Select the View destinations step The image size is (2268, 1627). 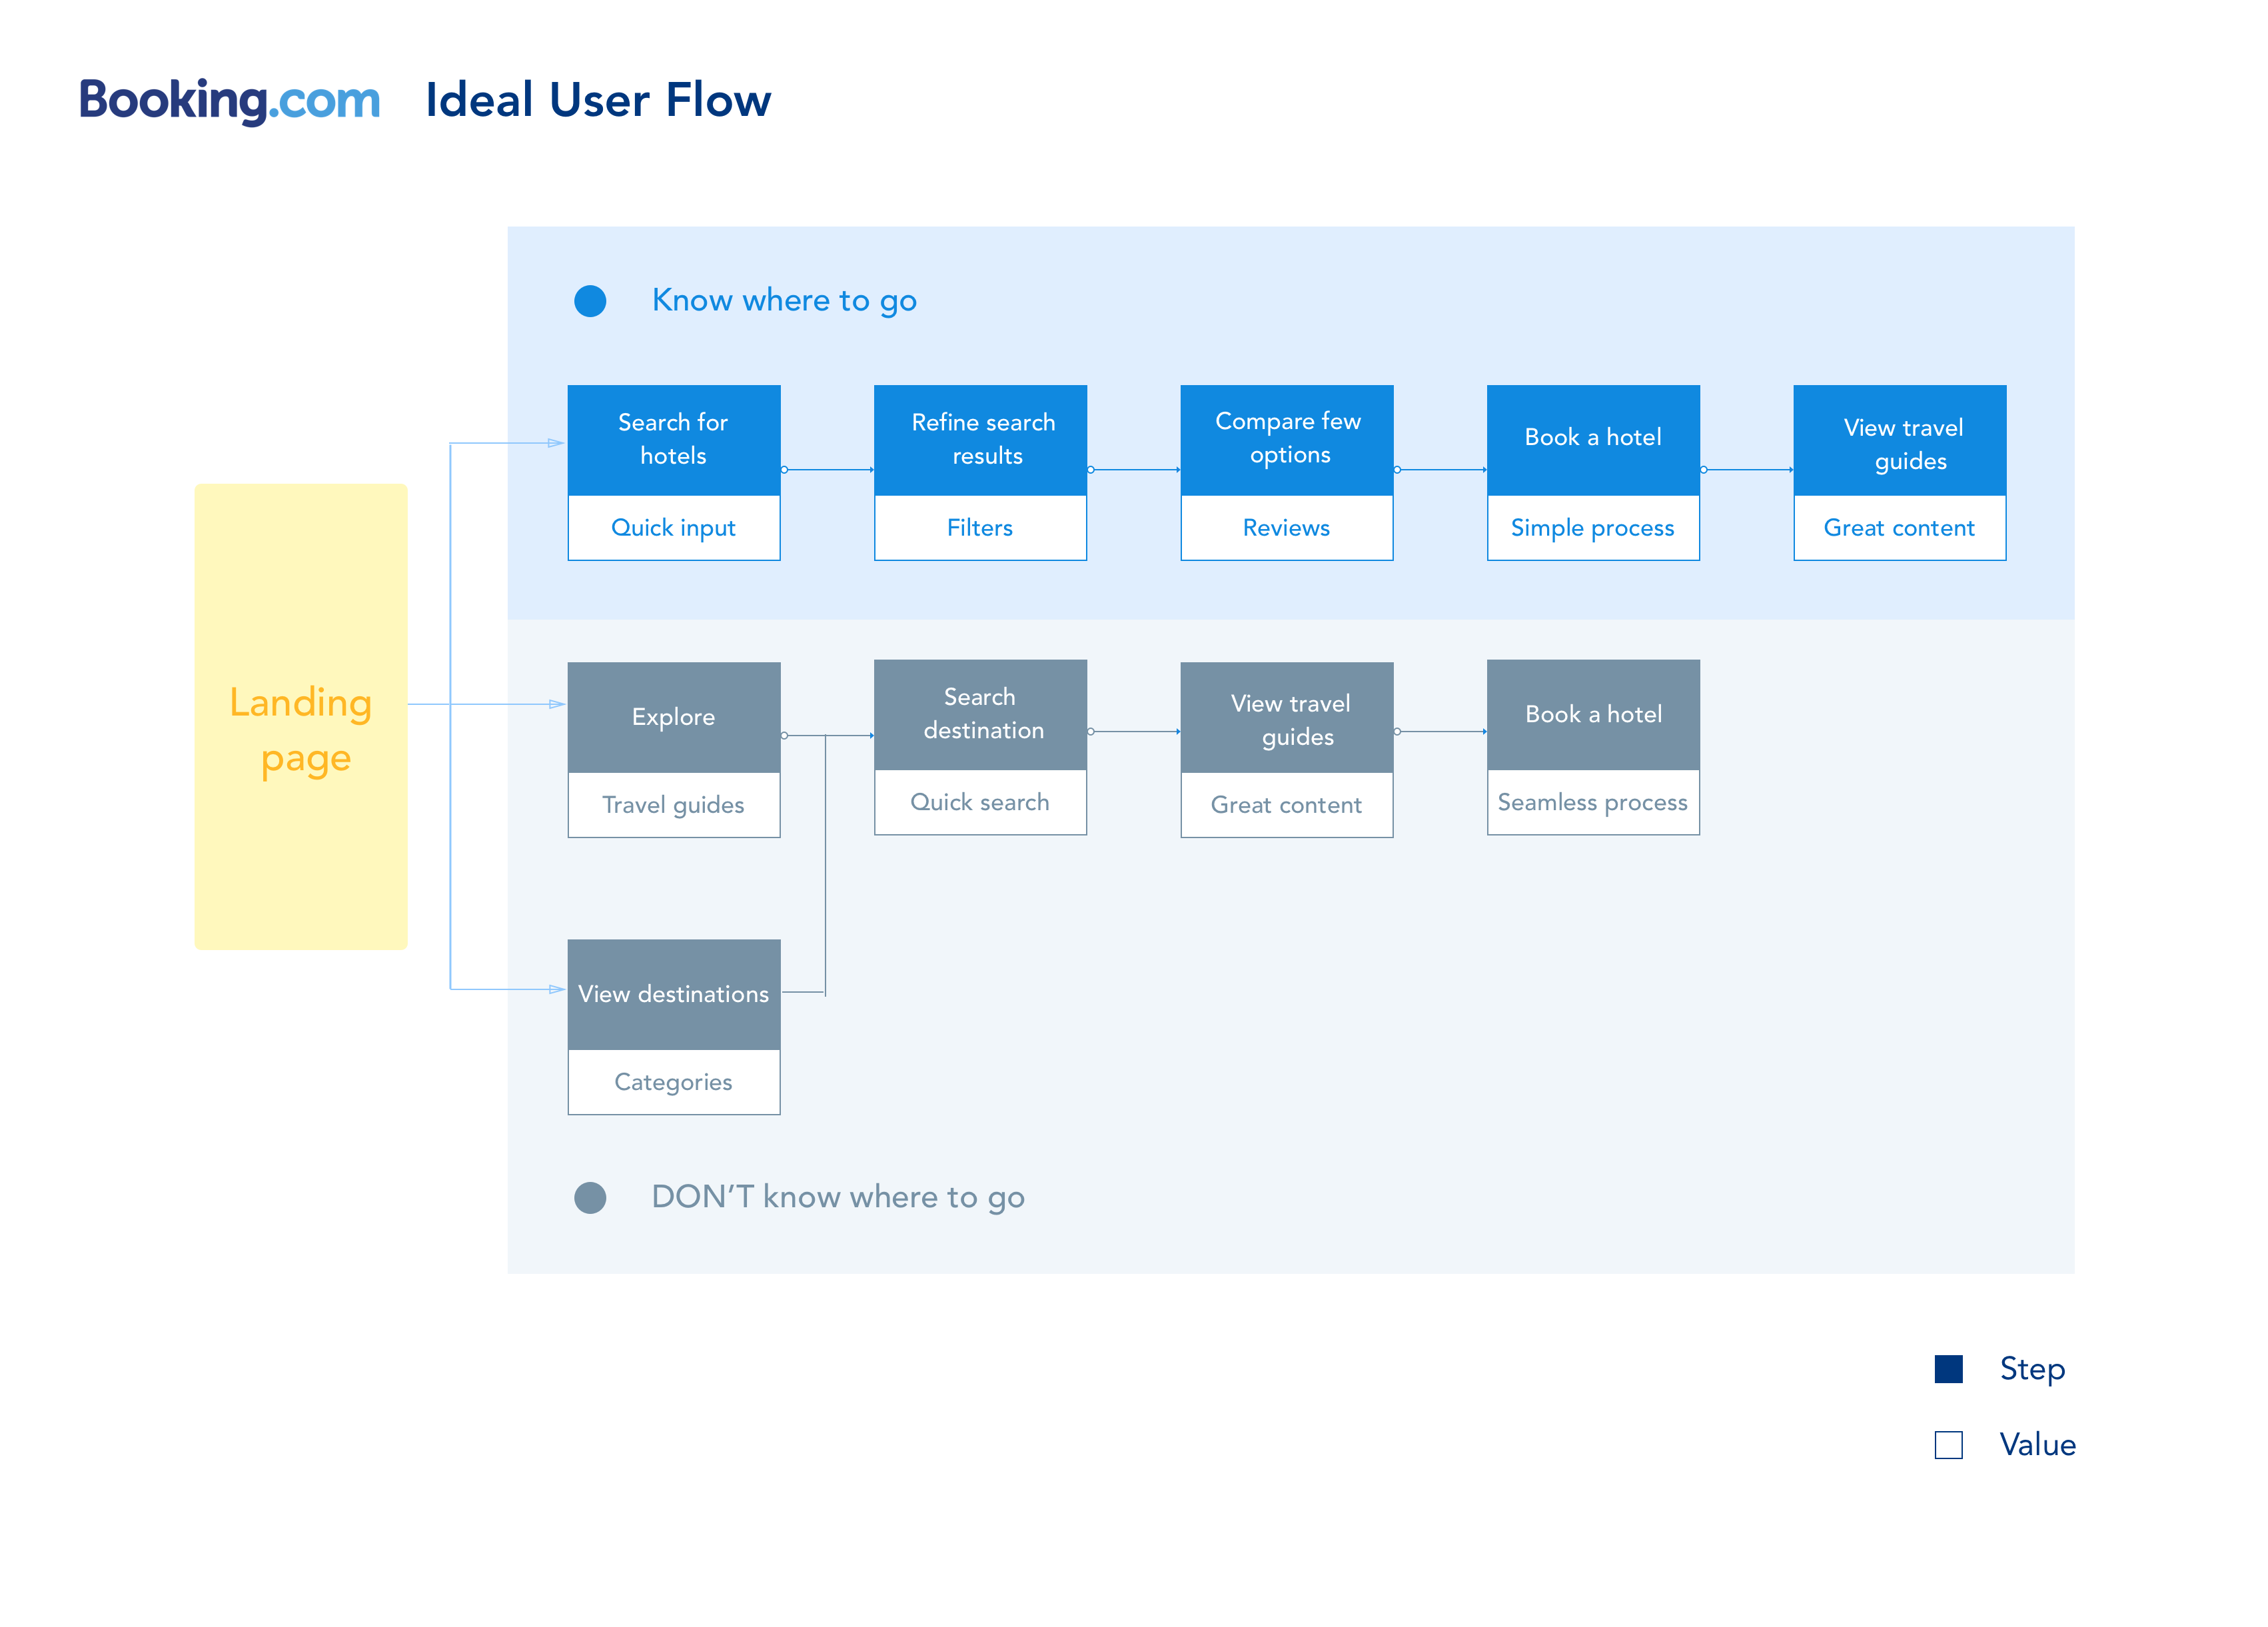(x=674, y=994)
